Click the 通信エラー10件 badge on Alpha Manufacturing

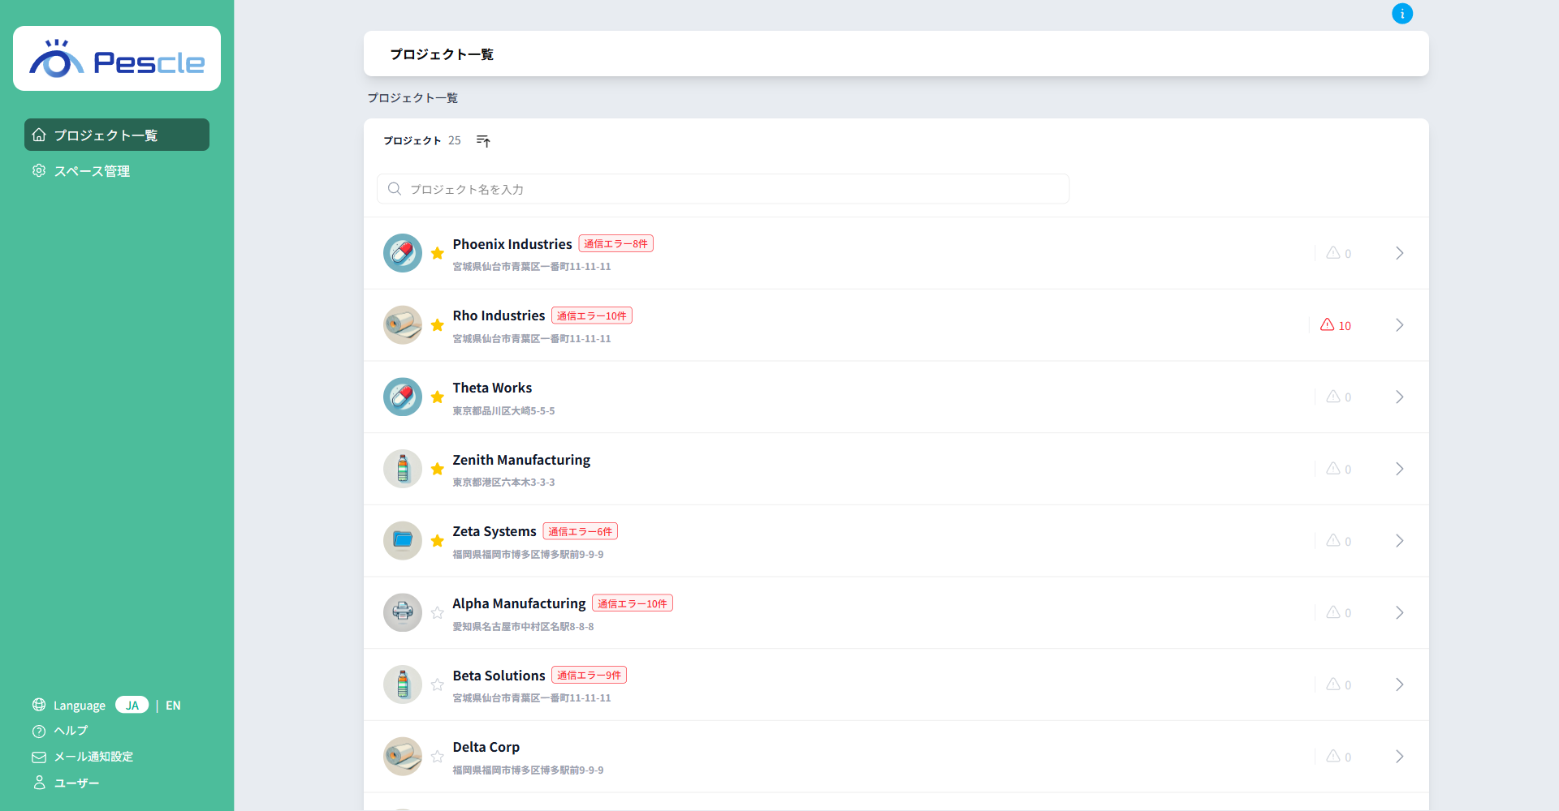point(633,603)
